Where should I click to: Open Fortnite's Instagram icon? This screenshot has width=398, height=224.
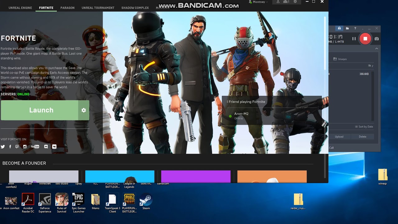pos(25,147)
